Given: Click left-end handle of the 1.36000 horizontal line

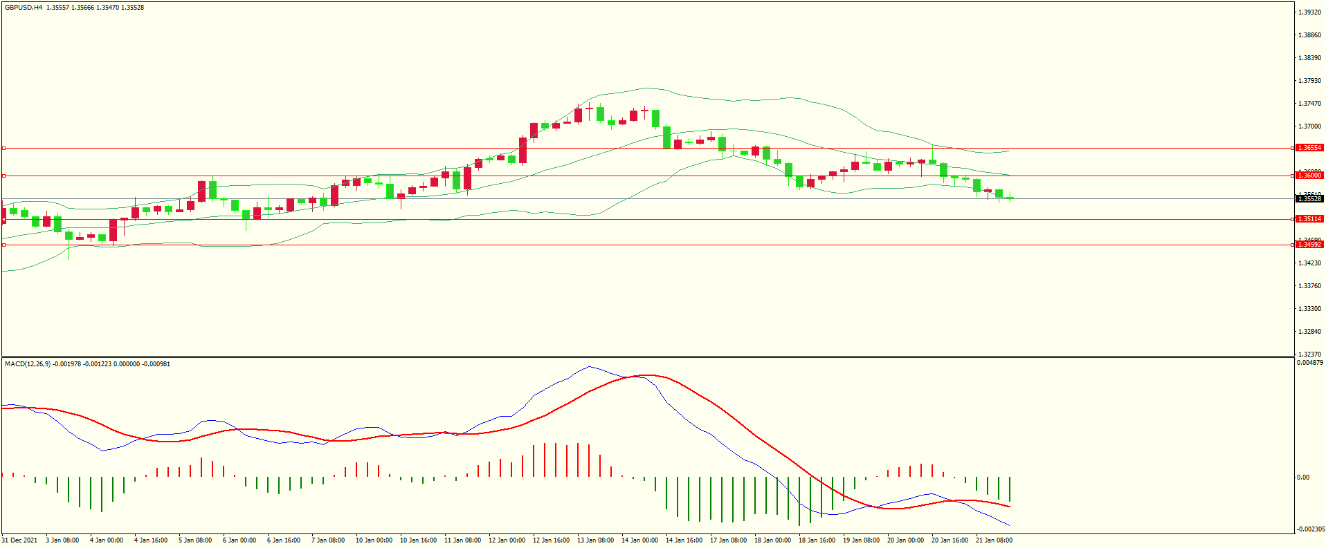Looking at the screenshot, I should (x=3, y=176).
